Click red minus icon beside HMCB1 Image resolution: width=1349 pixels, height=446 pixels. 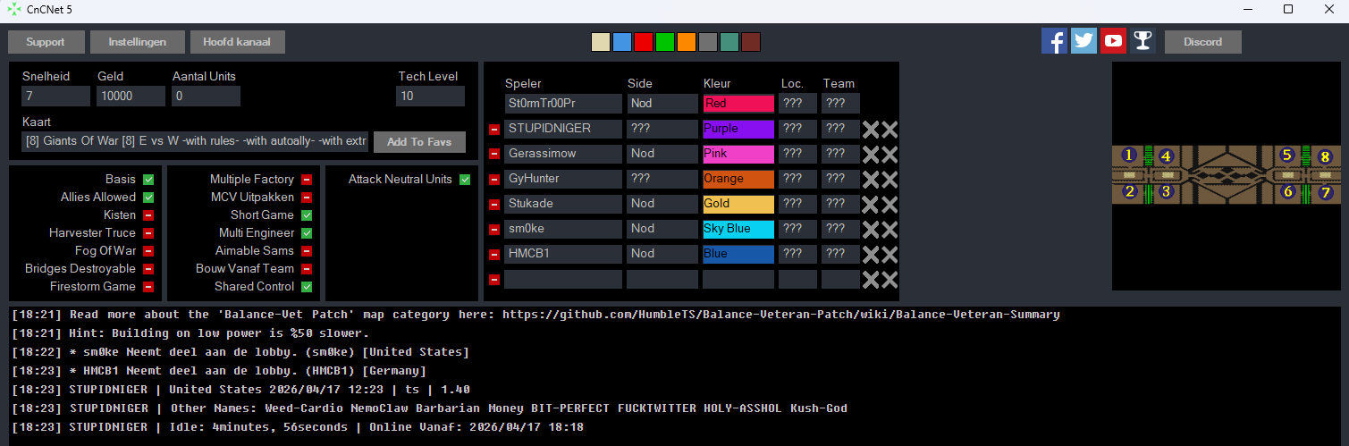click(494, 255)
